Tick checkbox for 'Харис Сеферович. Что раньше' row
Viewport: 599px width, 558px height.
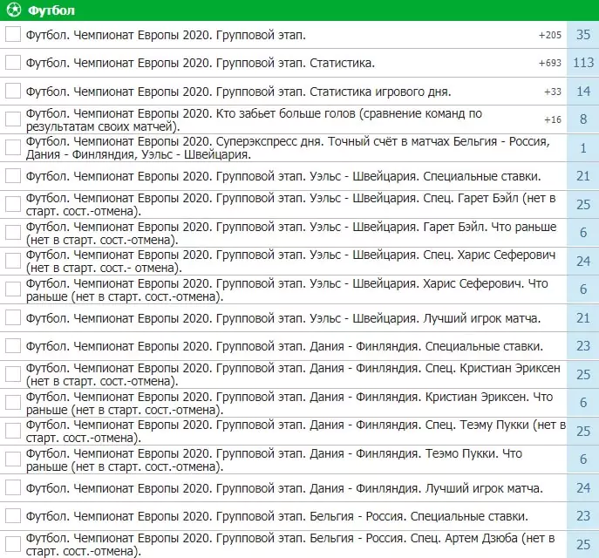[x=13, y=289]
